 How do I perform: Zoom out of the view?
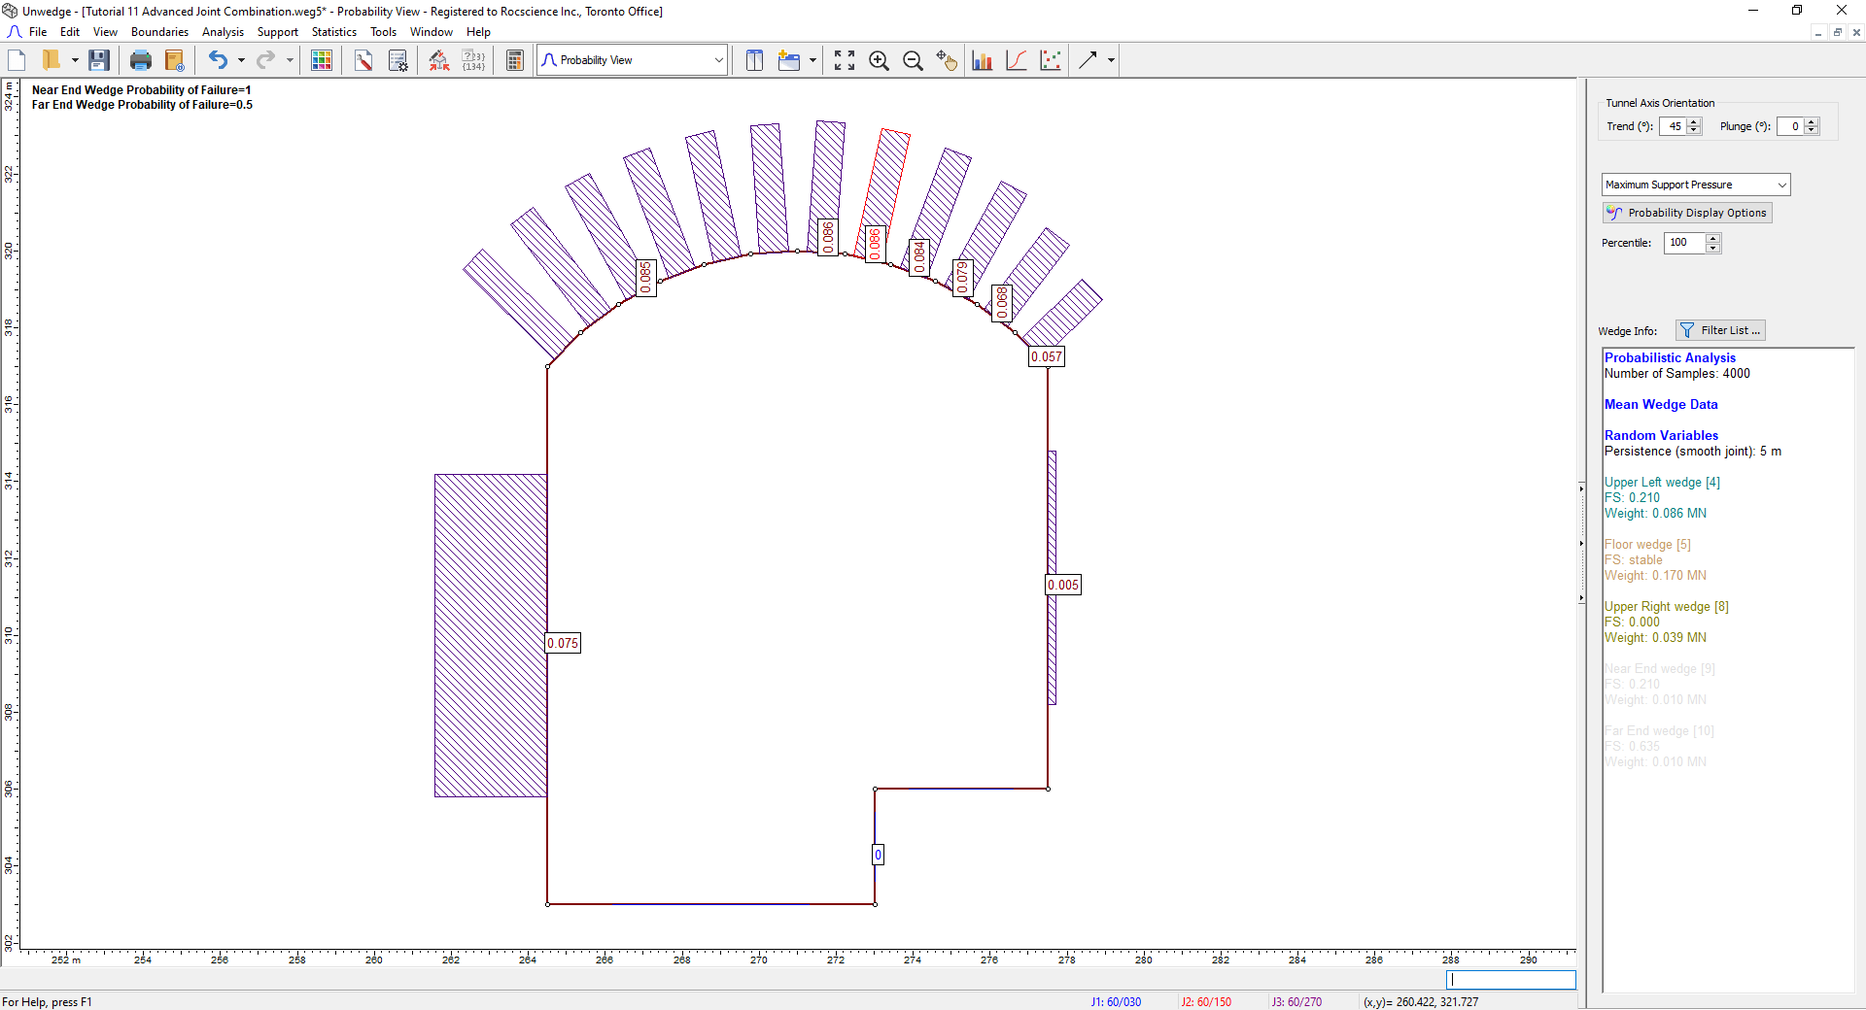(913, 60)
